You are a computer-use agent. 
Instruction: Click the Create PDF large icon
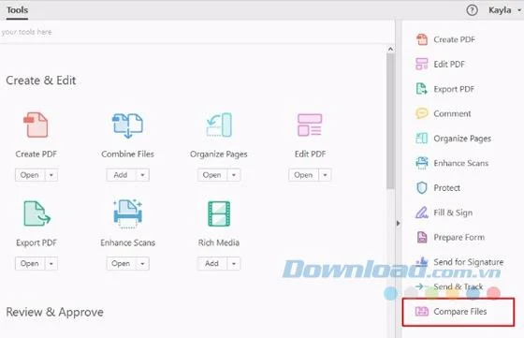tap(36, 125)
